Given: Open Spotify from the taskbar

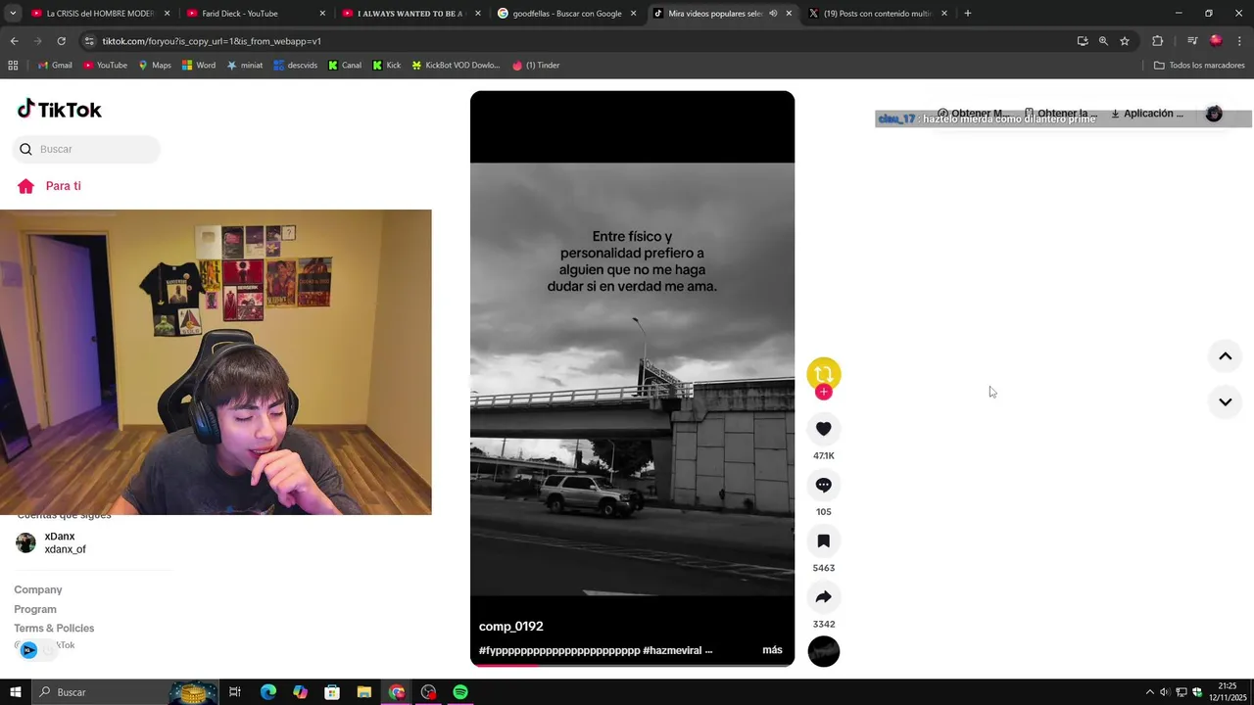Looking at the screenshot, I should point(460,692).
